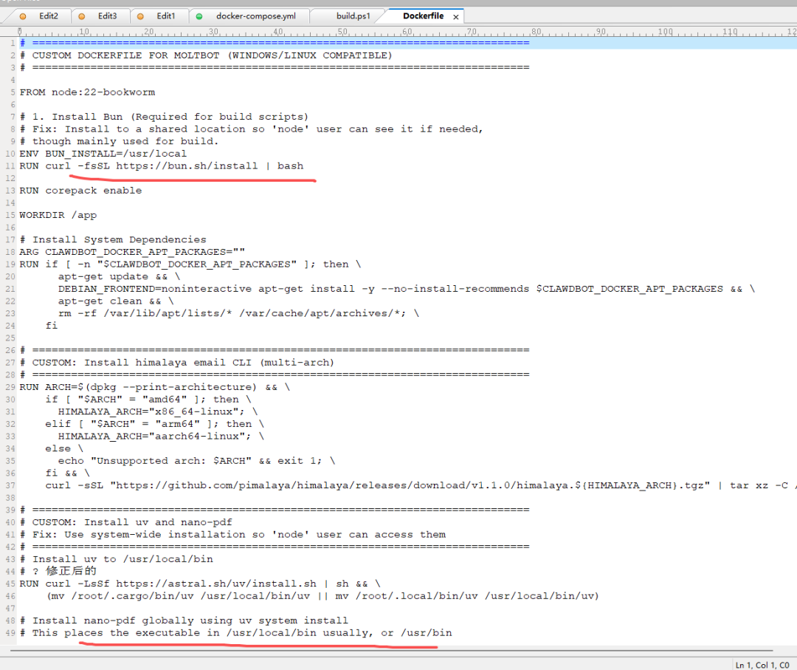The width and height of the screenshot is (797, 670).
Task: Click the ruler at column 50 mark
Action: 342,32
